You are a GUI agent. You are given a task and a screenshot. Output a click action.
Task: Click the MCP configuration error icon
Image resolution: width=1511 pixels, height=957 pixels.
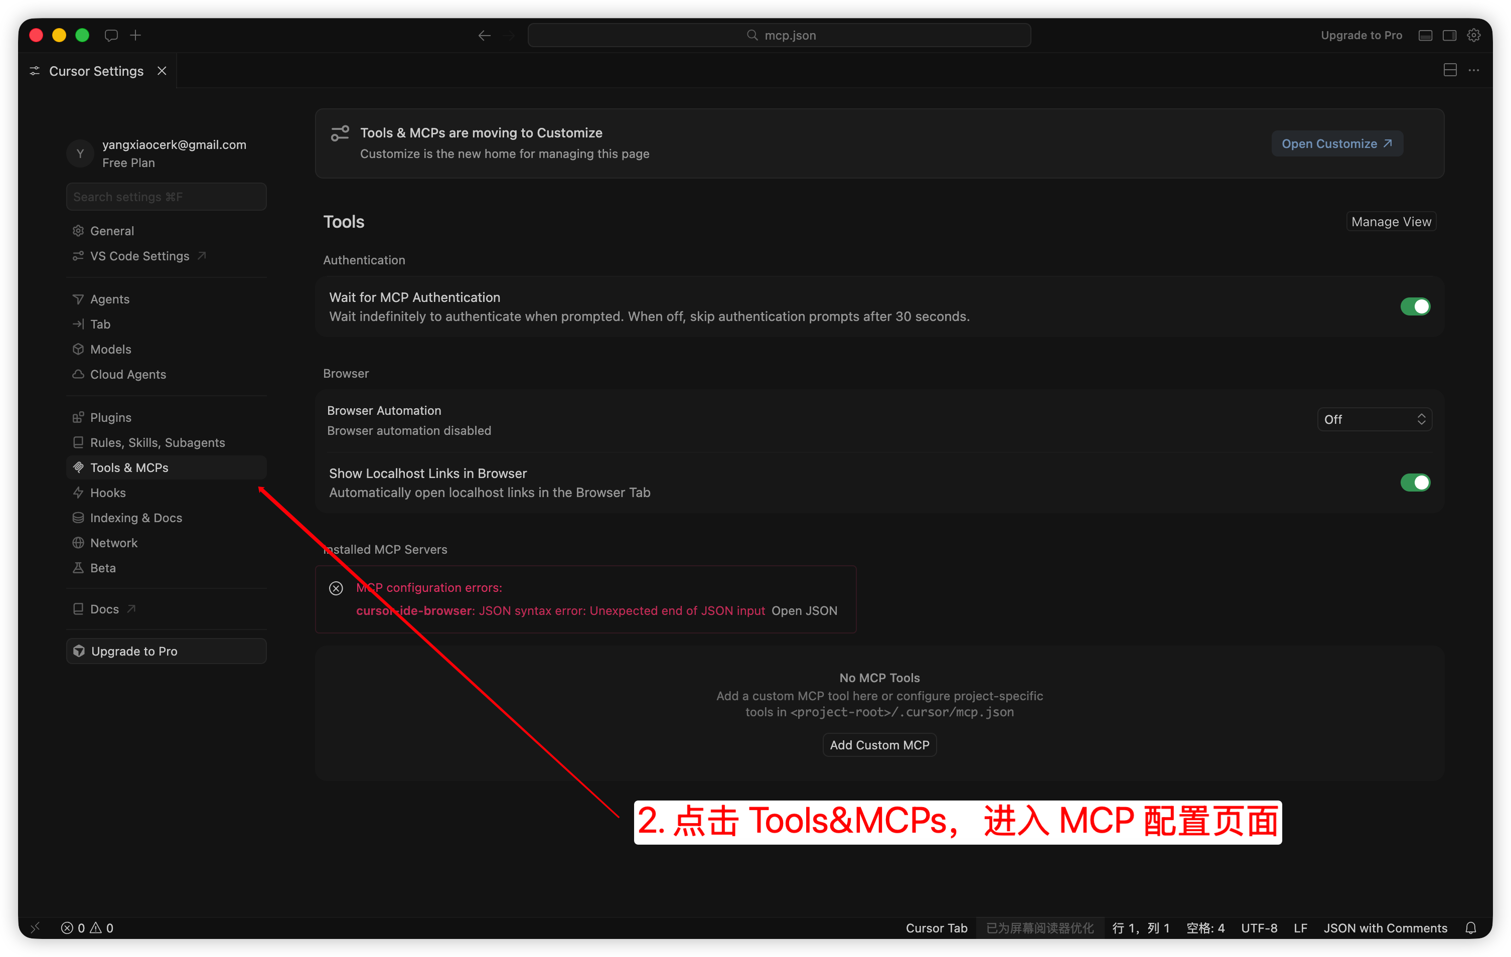[x=336, y=588]
